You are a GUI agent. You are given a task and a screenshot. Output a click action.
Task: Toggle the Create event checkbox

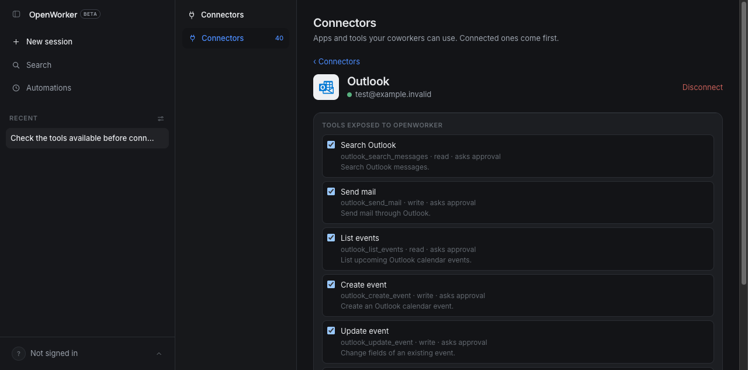click(331, 285)
